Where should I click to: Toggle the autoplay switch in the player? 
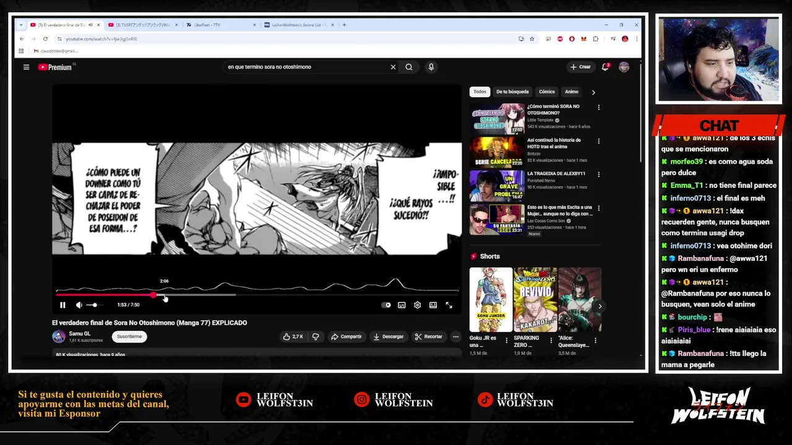click(x=386, y=305)
